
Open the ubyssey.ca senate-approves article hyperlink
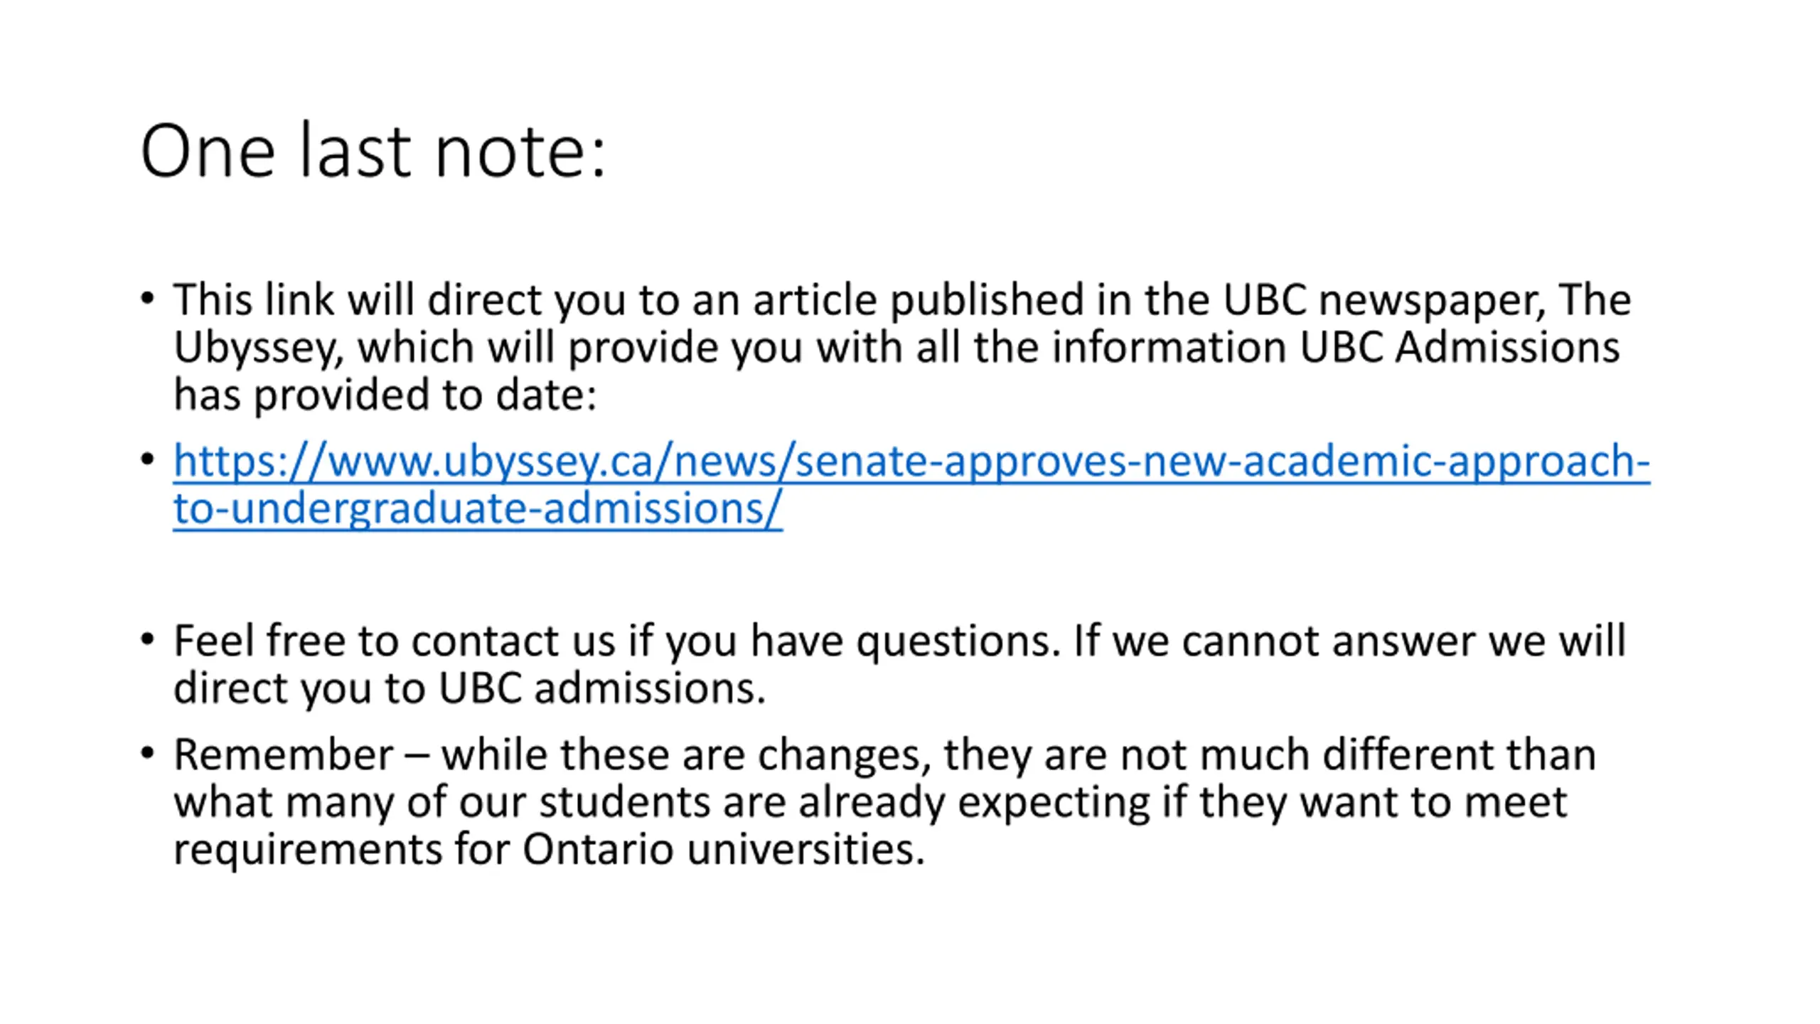(911, 485)
